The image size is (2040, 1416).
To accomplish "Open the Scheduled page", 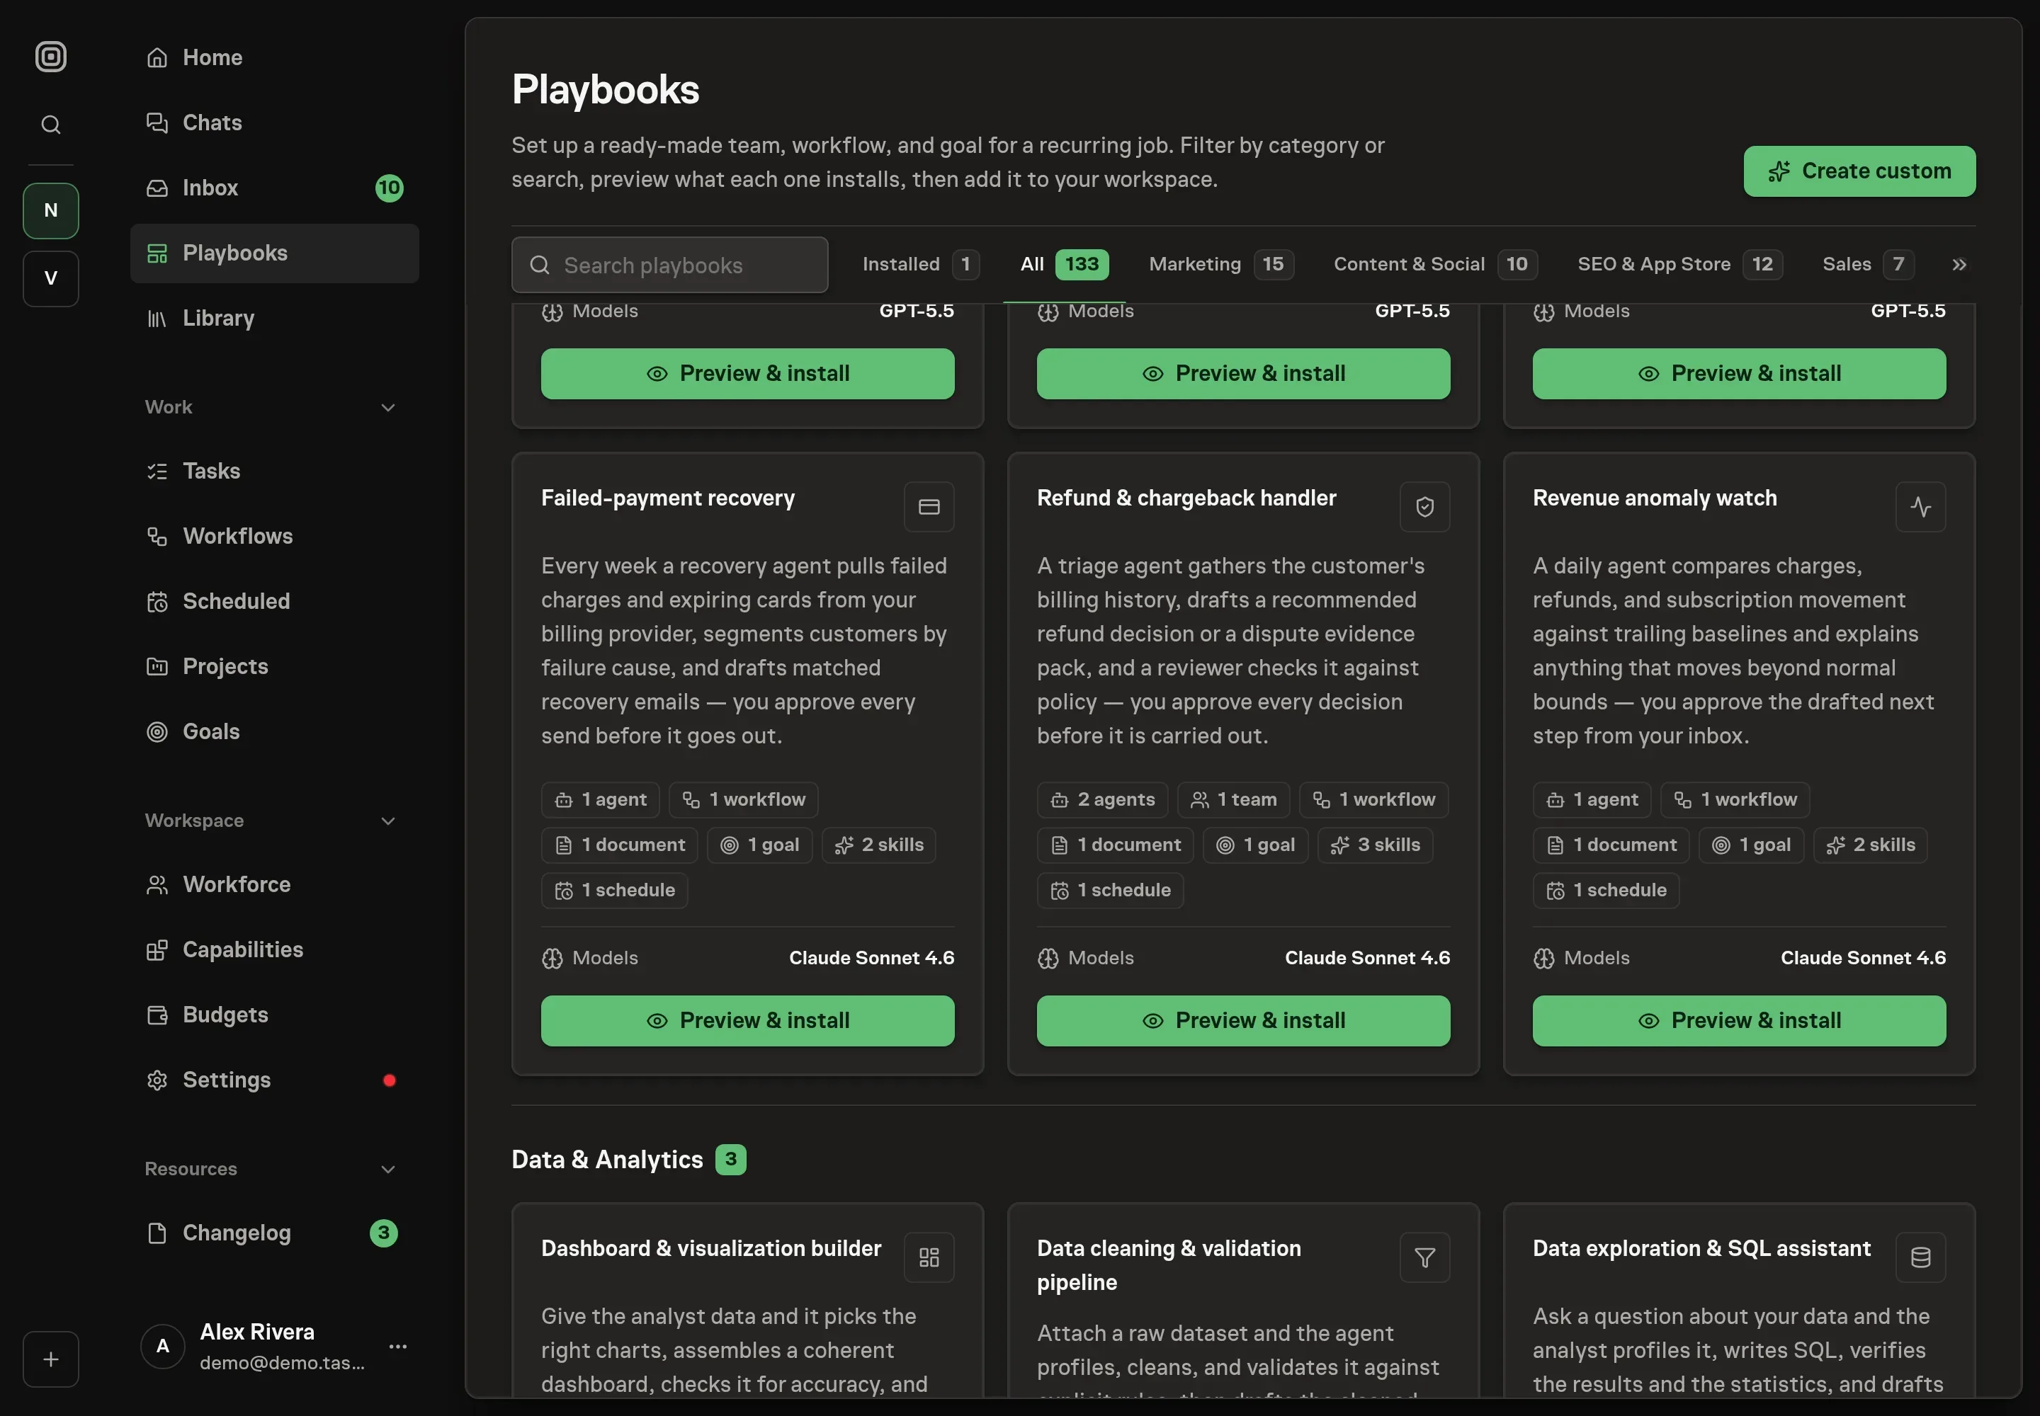I will [x=274, y=602].
